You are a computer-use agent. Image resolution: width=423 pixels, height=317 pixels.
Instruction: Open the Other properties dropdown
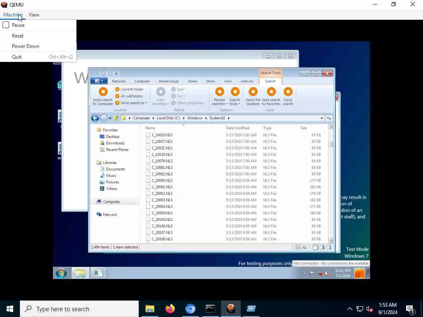click(x=189, y=103)
